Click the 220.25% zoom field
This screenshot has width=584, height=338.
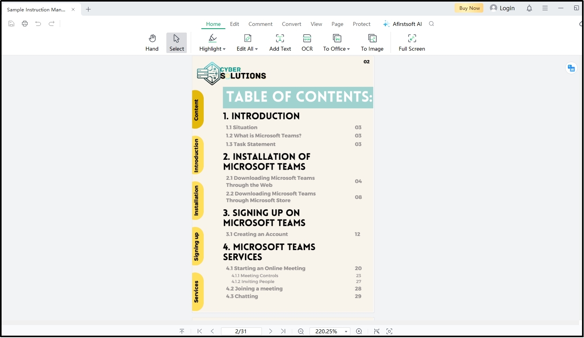click(326, 331)
